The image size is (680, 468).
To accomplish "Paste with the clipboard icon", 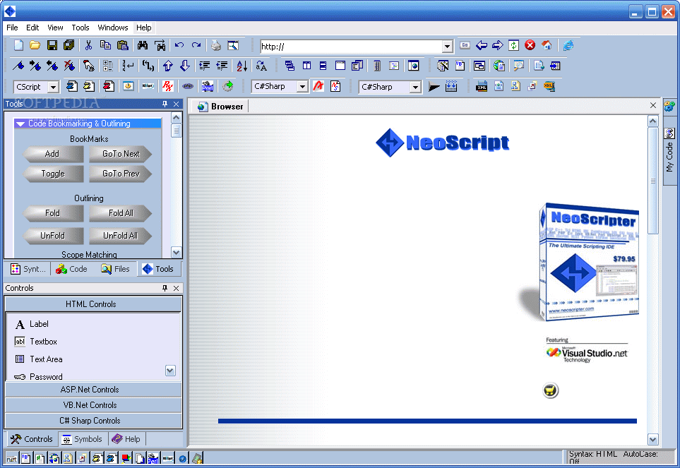I will [x=123, y=45].
